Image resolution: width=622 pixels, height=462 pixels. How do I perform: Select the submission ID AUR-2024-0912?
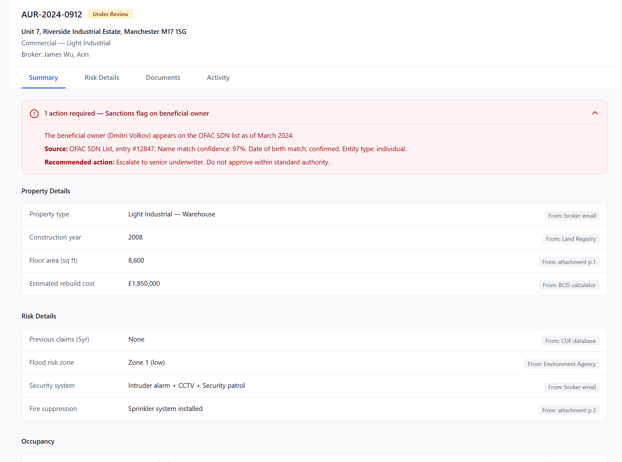(x=52, y=15)
